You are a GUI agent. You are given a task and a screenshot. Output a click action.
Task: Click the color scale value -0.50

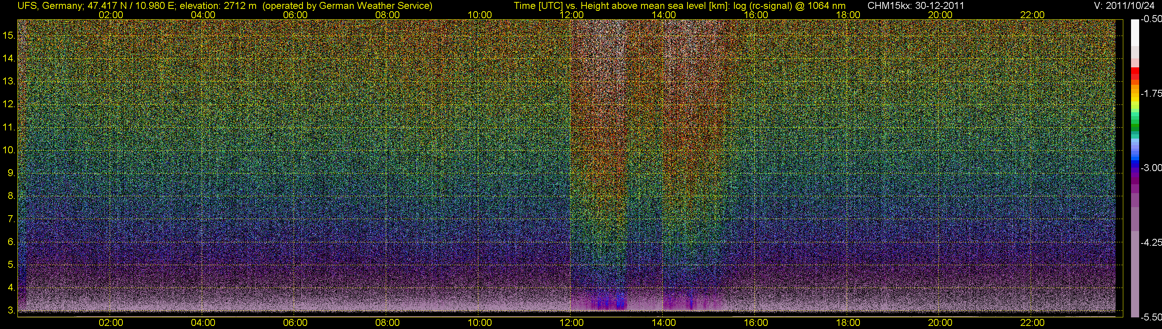click(x=1151, y=19)
